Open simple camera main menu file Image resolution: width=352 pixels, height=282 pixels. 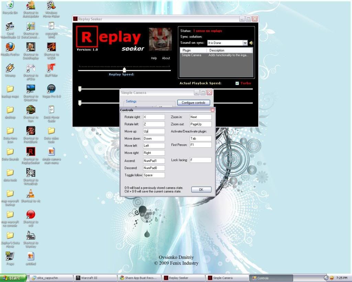click(52, 156)
